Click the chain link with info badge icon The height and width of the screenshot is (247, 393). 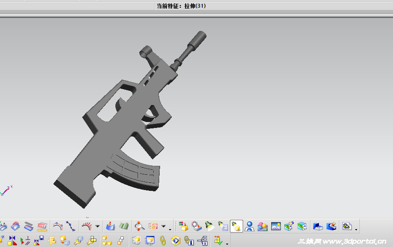click(189, 241)
